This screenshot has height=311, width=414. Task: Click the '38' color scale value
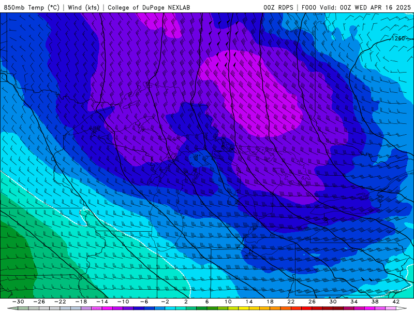pos(375,302)
